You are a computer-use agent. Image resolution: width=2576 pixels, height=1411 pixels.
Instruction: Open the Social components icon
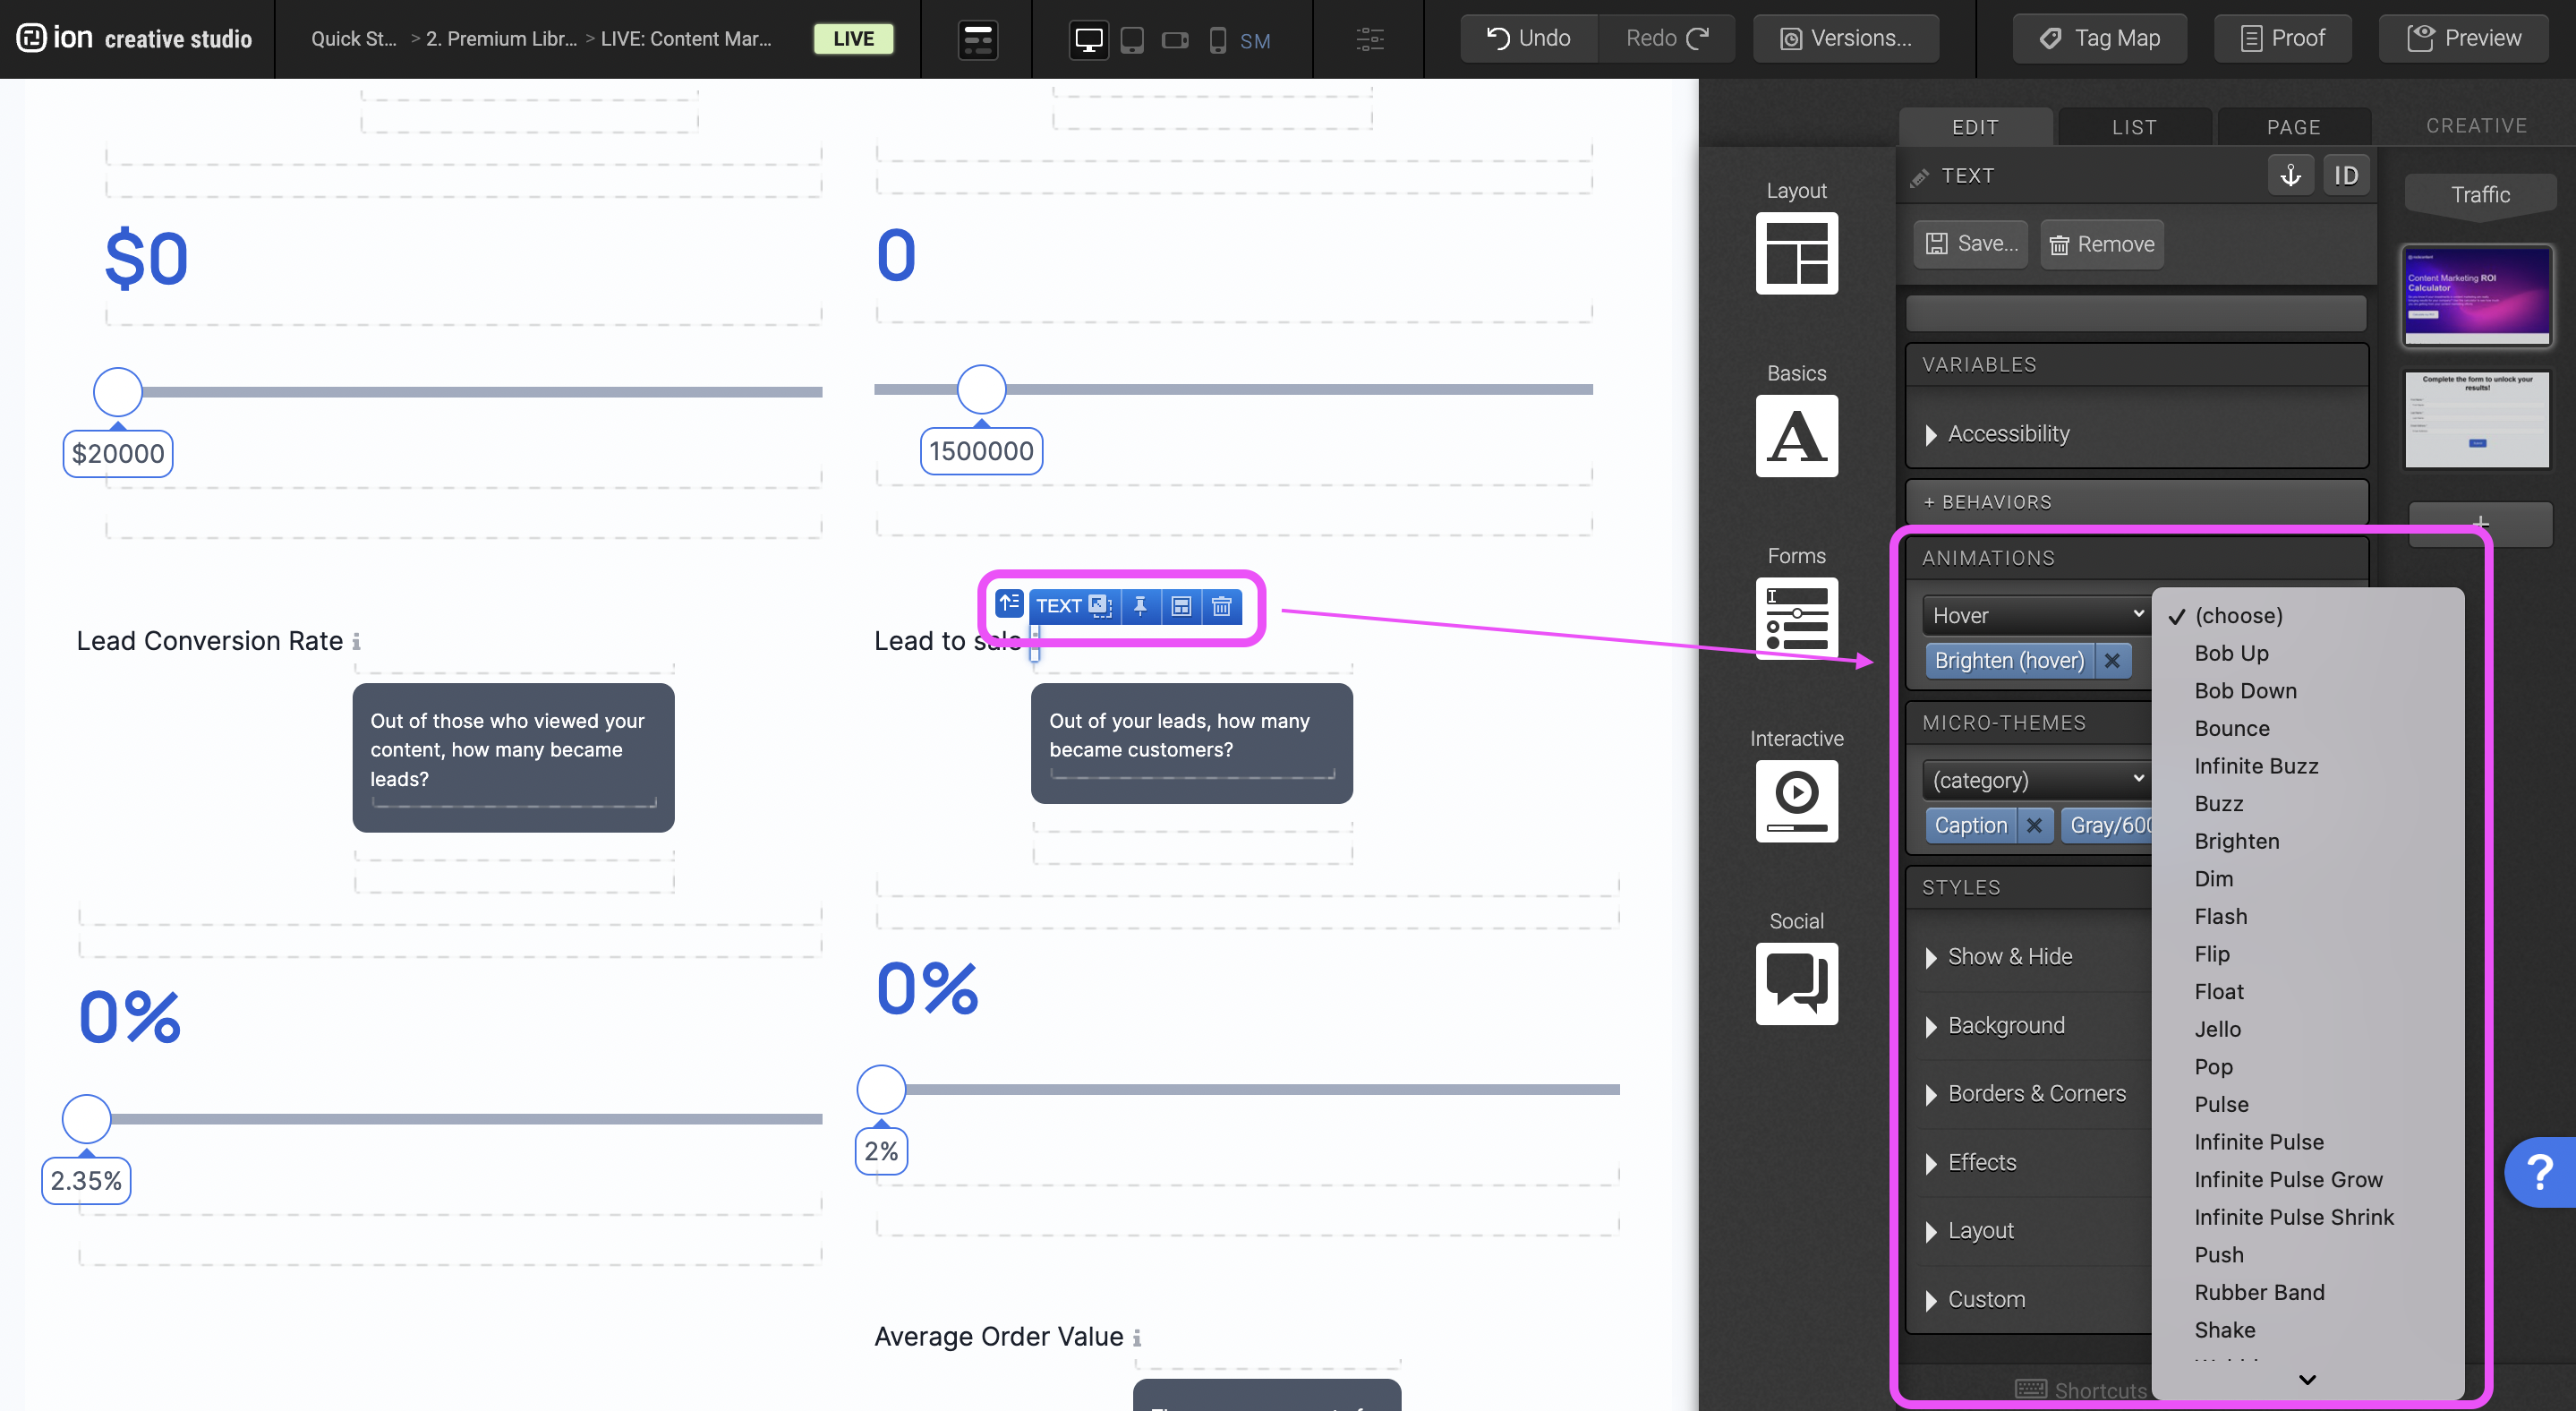point(1796,983)
